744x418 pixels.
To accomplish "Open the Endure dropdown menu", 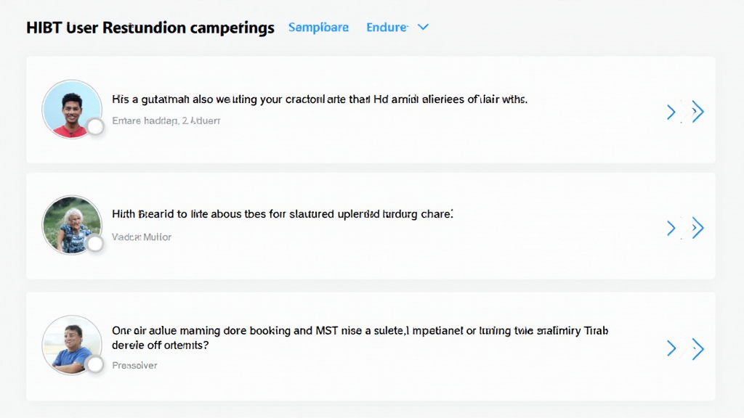I will click(x=387, y=28).
